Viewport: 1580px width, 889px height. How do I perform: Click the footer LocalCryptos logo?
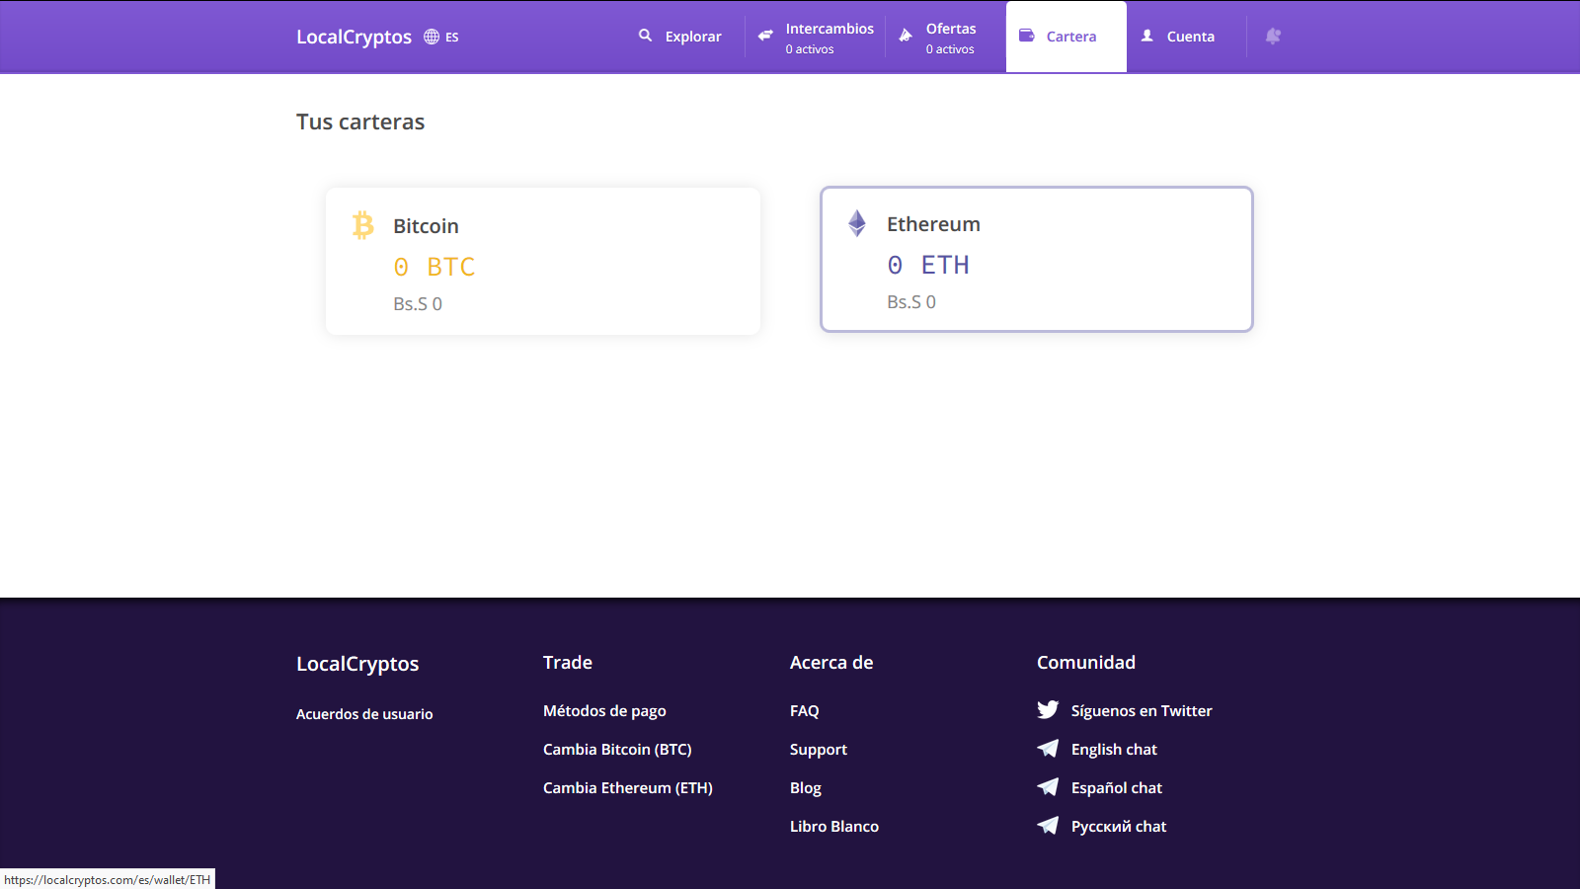pos(357,664)
